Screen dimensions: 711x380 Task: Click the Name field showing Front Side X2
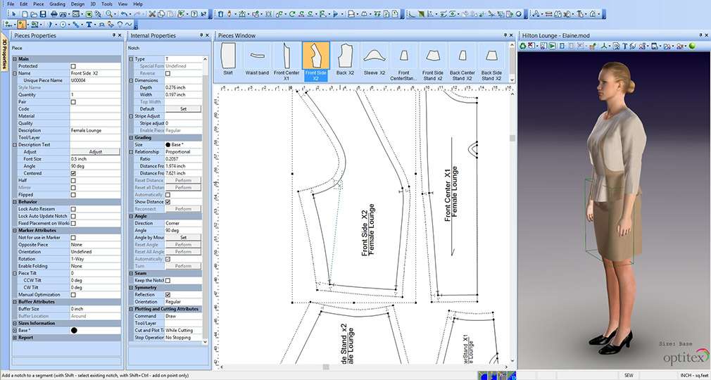pos(95,73)
